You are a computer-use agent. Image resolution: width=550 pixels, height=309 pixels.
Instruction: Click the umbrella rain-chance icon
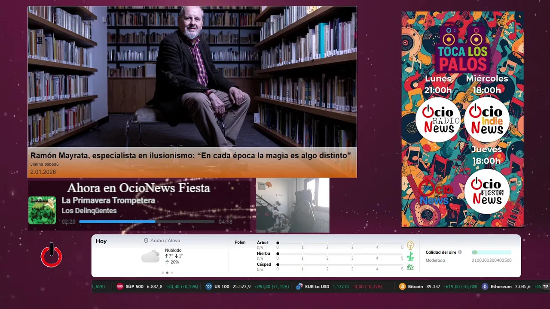[167, 262]
